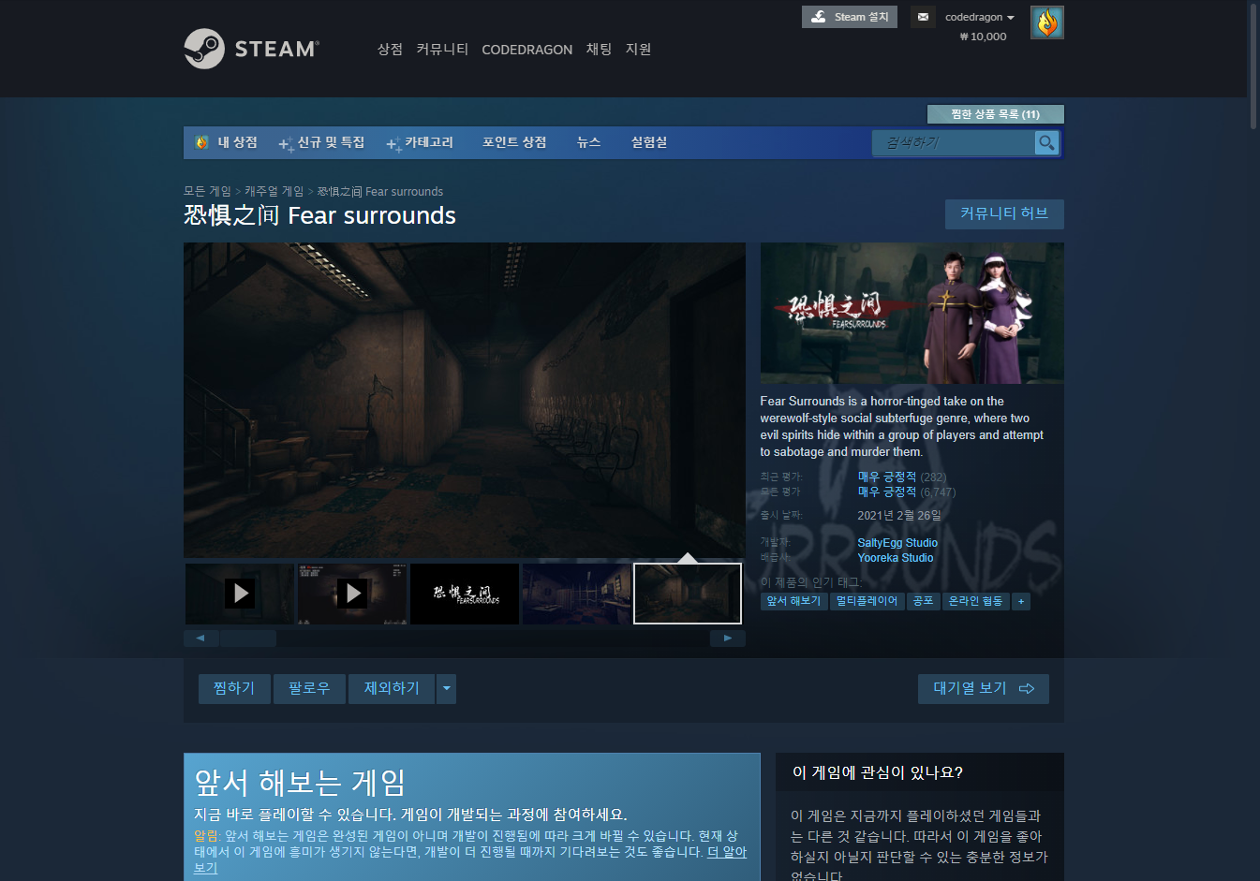Viewport: 1260px width, 881px height.
Task: Click the 제외하기 button
Action: pos(392,689)
